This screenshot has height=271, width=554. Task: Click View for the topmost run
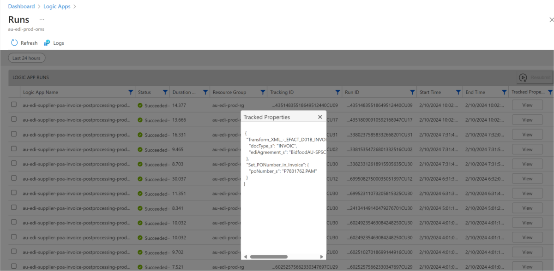pos(527,105)
